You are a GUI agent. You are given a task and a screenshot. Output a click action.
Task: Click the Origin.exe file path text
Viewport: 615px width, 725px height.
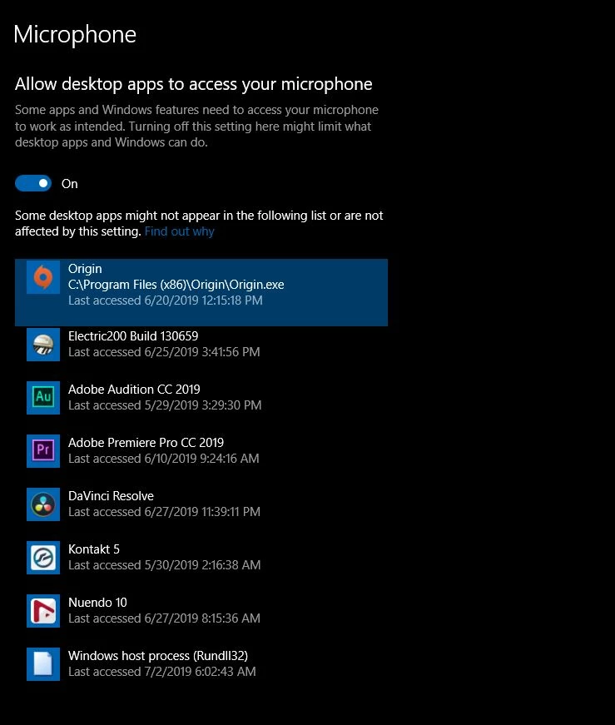[176, 285]
